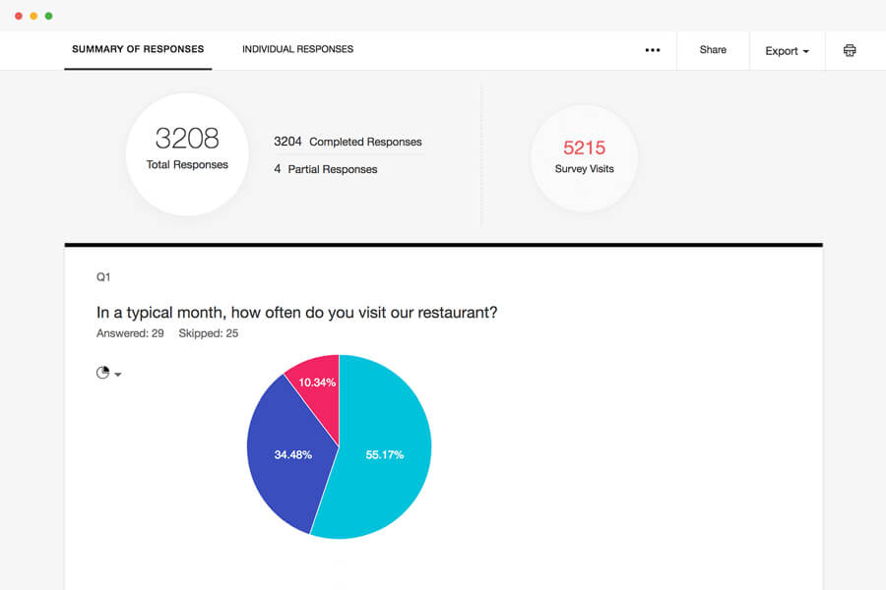Select the Summary of Responses tab
This screenshot has height=590, width=886.
click(138, 49)
